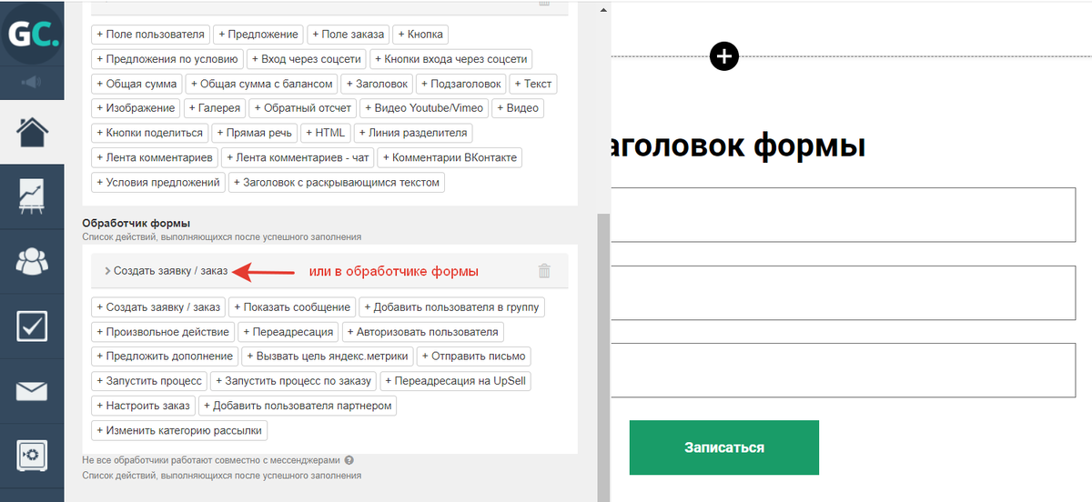Open the megaphone notifications icon
1092x502 pixels.
click(32, 83)
